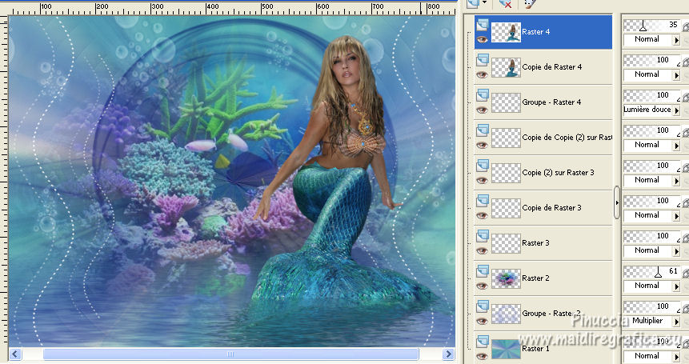
Task: Hide the Raster 3 layer
Action: pyautogui.click(x=482, y=250)
